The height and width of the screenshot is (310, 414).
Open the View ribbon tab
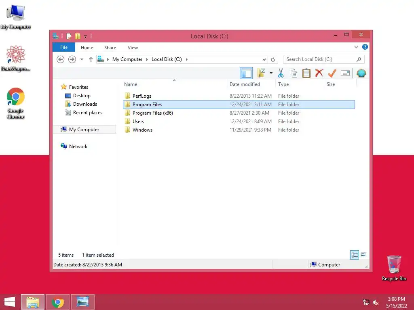coord(133,48)
